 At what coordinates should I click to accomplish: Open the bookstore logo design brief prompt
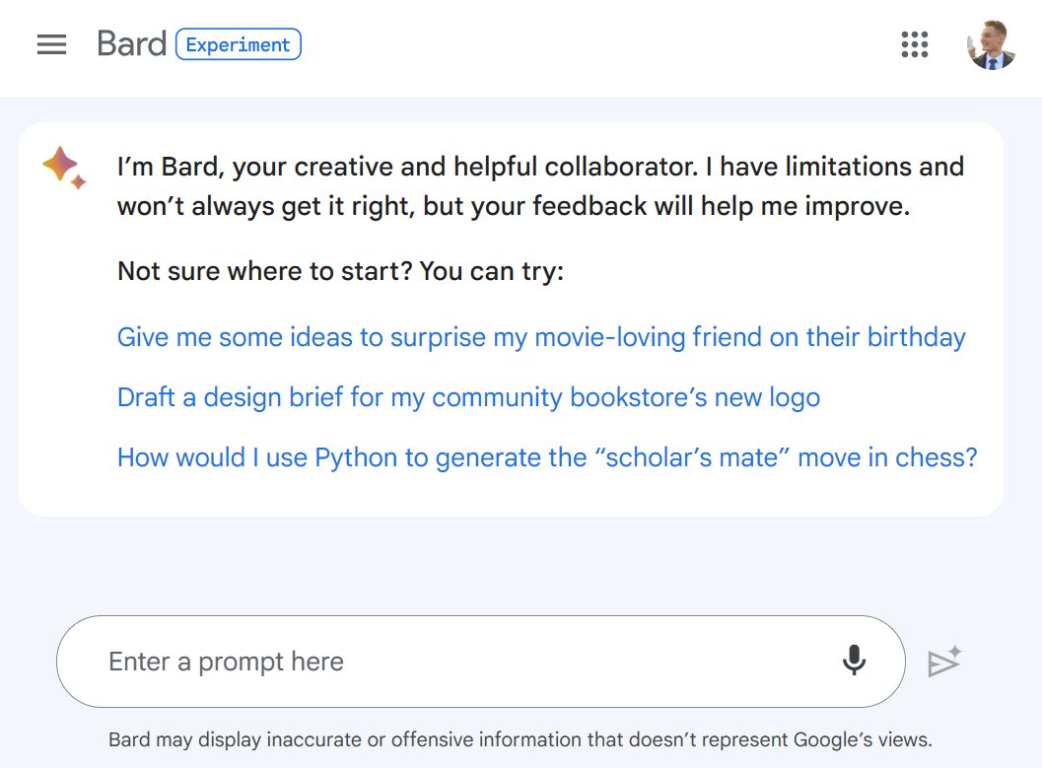pyautogui.click(x=467, y=397)
